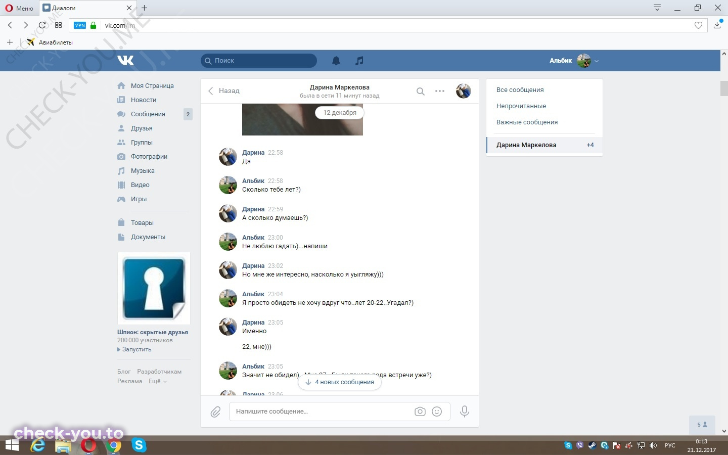Select Дарина Маркелова conversation in the right panel
728x455 pixels.
pos(544,145)
